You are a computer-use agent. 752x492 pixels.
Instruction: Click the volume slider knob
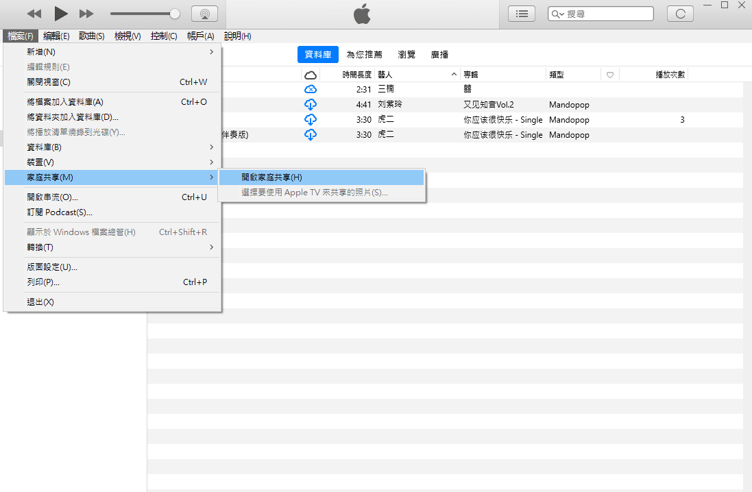point(175,14)
